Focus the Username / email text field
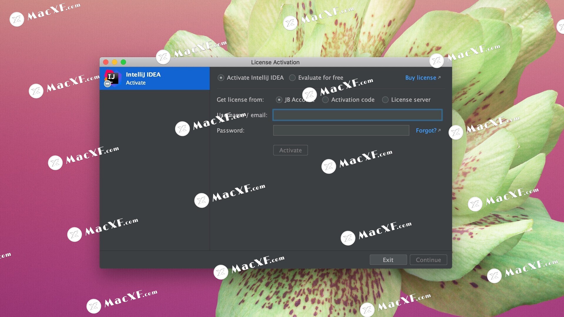 point(357,115)
